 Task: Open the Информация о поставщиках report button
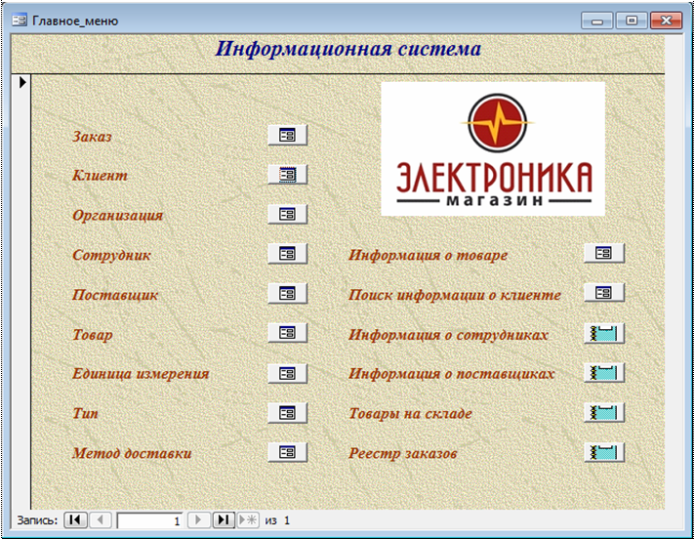[x=603, y=373]
